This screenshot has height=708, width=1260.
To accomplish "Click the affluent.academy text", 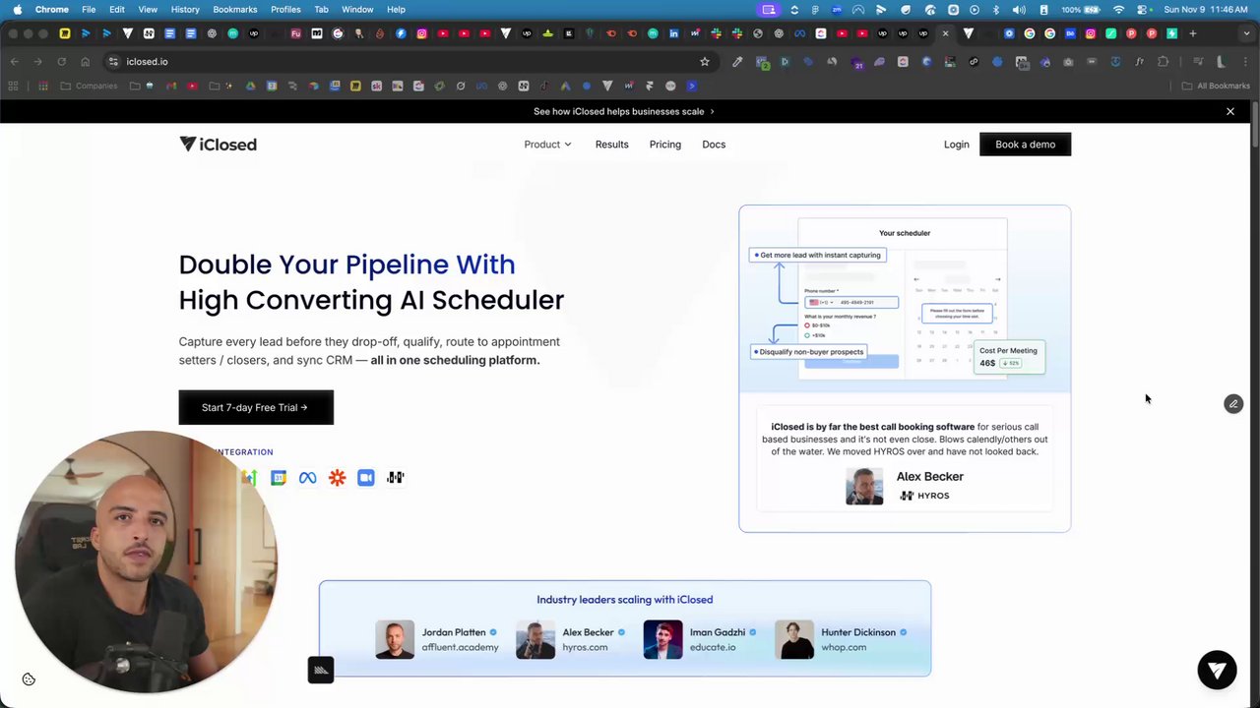I will [460, 647].
